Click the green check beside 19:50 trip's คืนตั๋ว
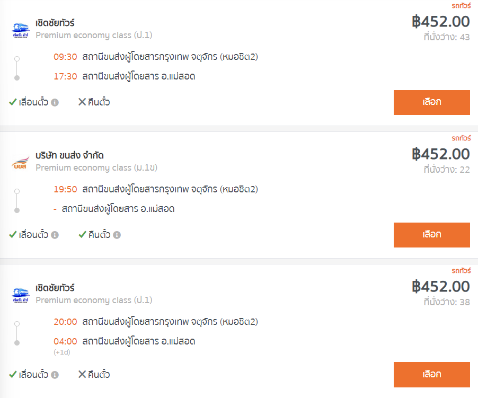The width and height of the screenshot is (478, 398). (82, 234)
